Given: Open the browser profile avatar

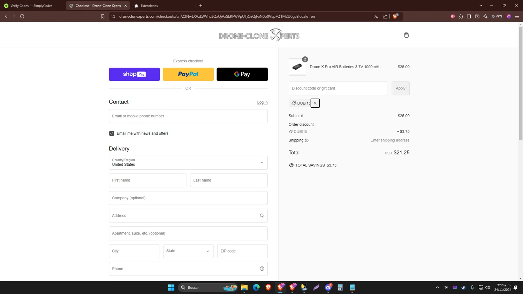Looking at the screenshot, I should [x=509, y=16].
